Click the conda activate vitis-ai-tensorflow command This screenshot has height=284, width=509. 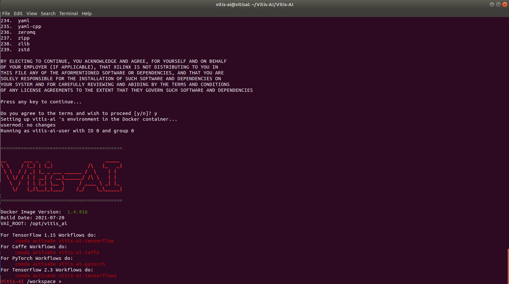point(64,241)
